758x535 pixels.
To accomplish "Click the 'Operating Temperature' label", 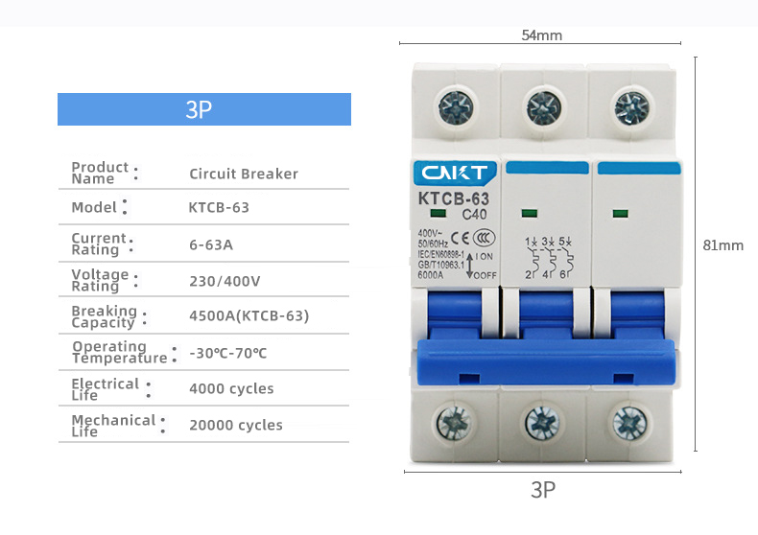I will pyautogui.click(x=119, y=352).
